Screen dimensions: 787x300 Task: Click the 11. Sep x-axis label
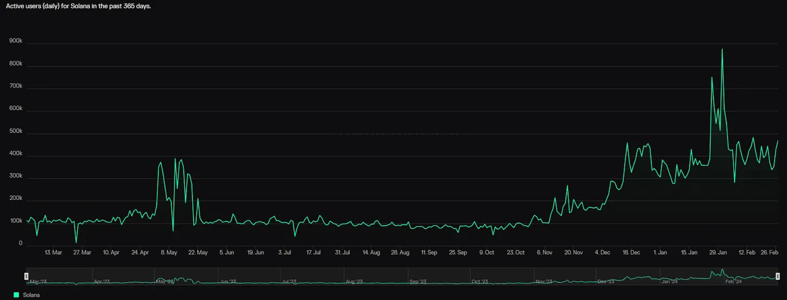coord(429,253)
